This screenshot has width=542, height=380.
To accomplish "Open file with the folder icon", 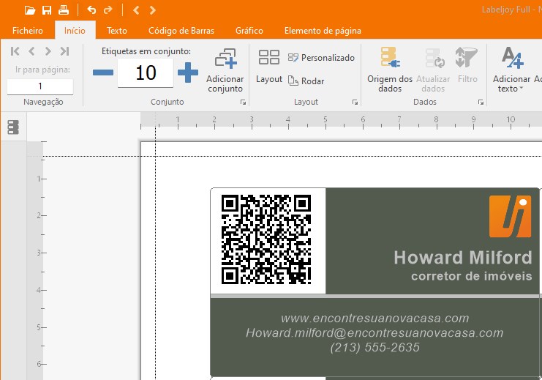I will coord(30,10).
